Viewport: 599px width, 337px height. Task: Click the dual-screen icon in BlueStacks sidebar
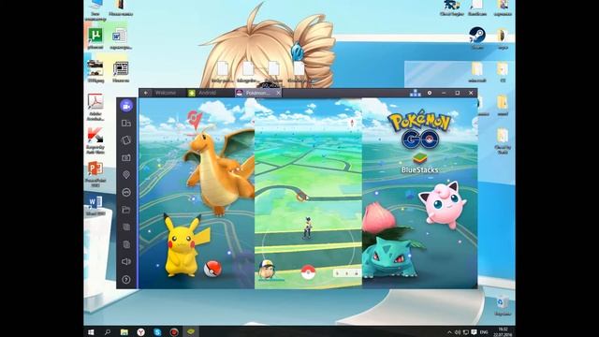click(x=126, y=123)
